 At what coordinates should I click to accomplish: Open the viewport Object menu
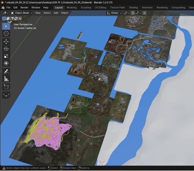pos(65,13)
